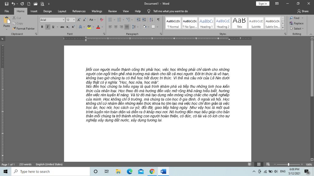Switch to Layout tab
Image resolution: width=314 pixels, height=176 pixels.
point(62,11)
